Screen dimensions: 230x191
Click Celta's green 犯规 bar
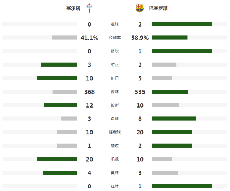[x=57, y=159]
